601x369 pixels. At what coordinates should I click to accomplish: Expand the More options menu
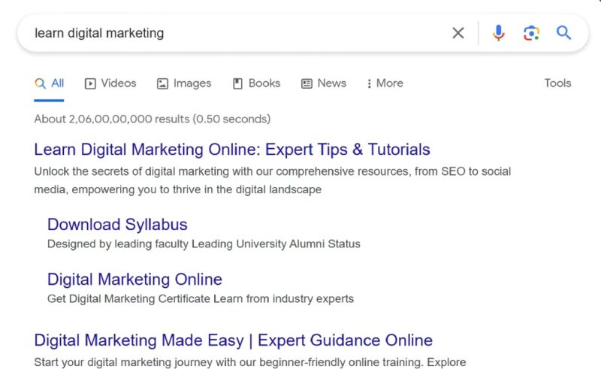385,83
